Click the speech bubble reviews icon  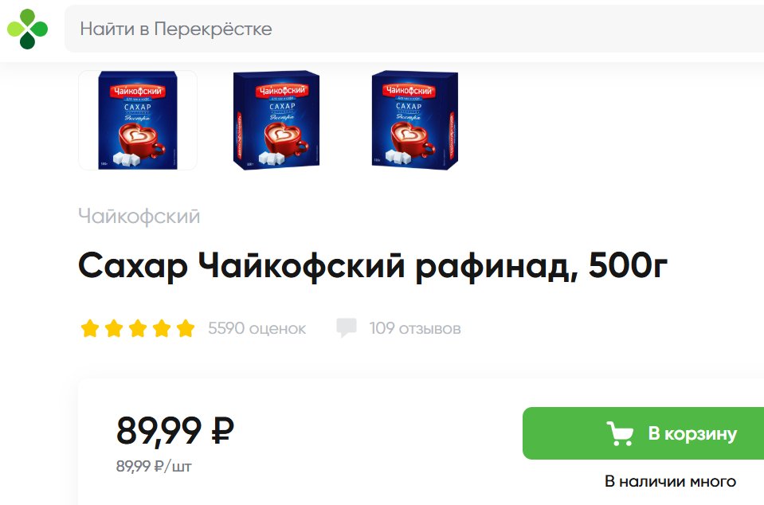click(347, 327)
